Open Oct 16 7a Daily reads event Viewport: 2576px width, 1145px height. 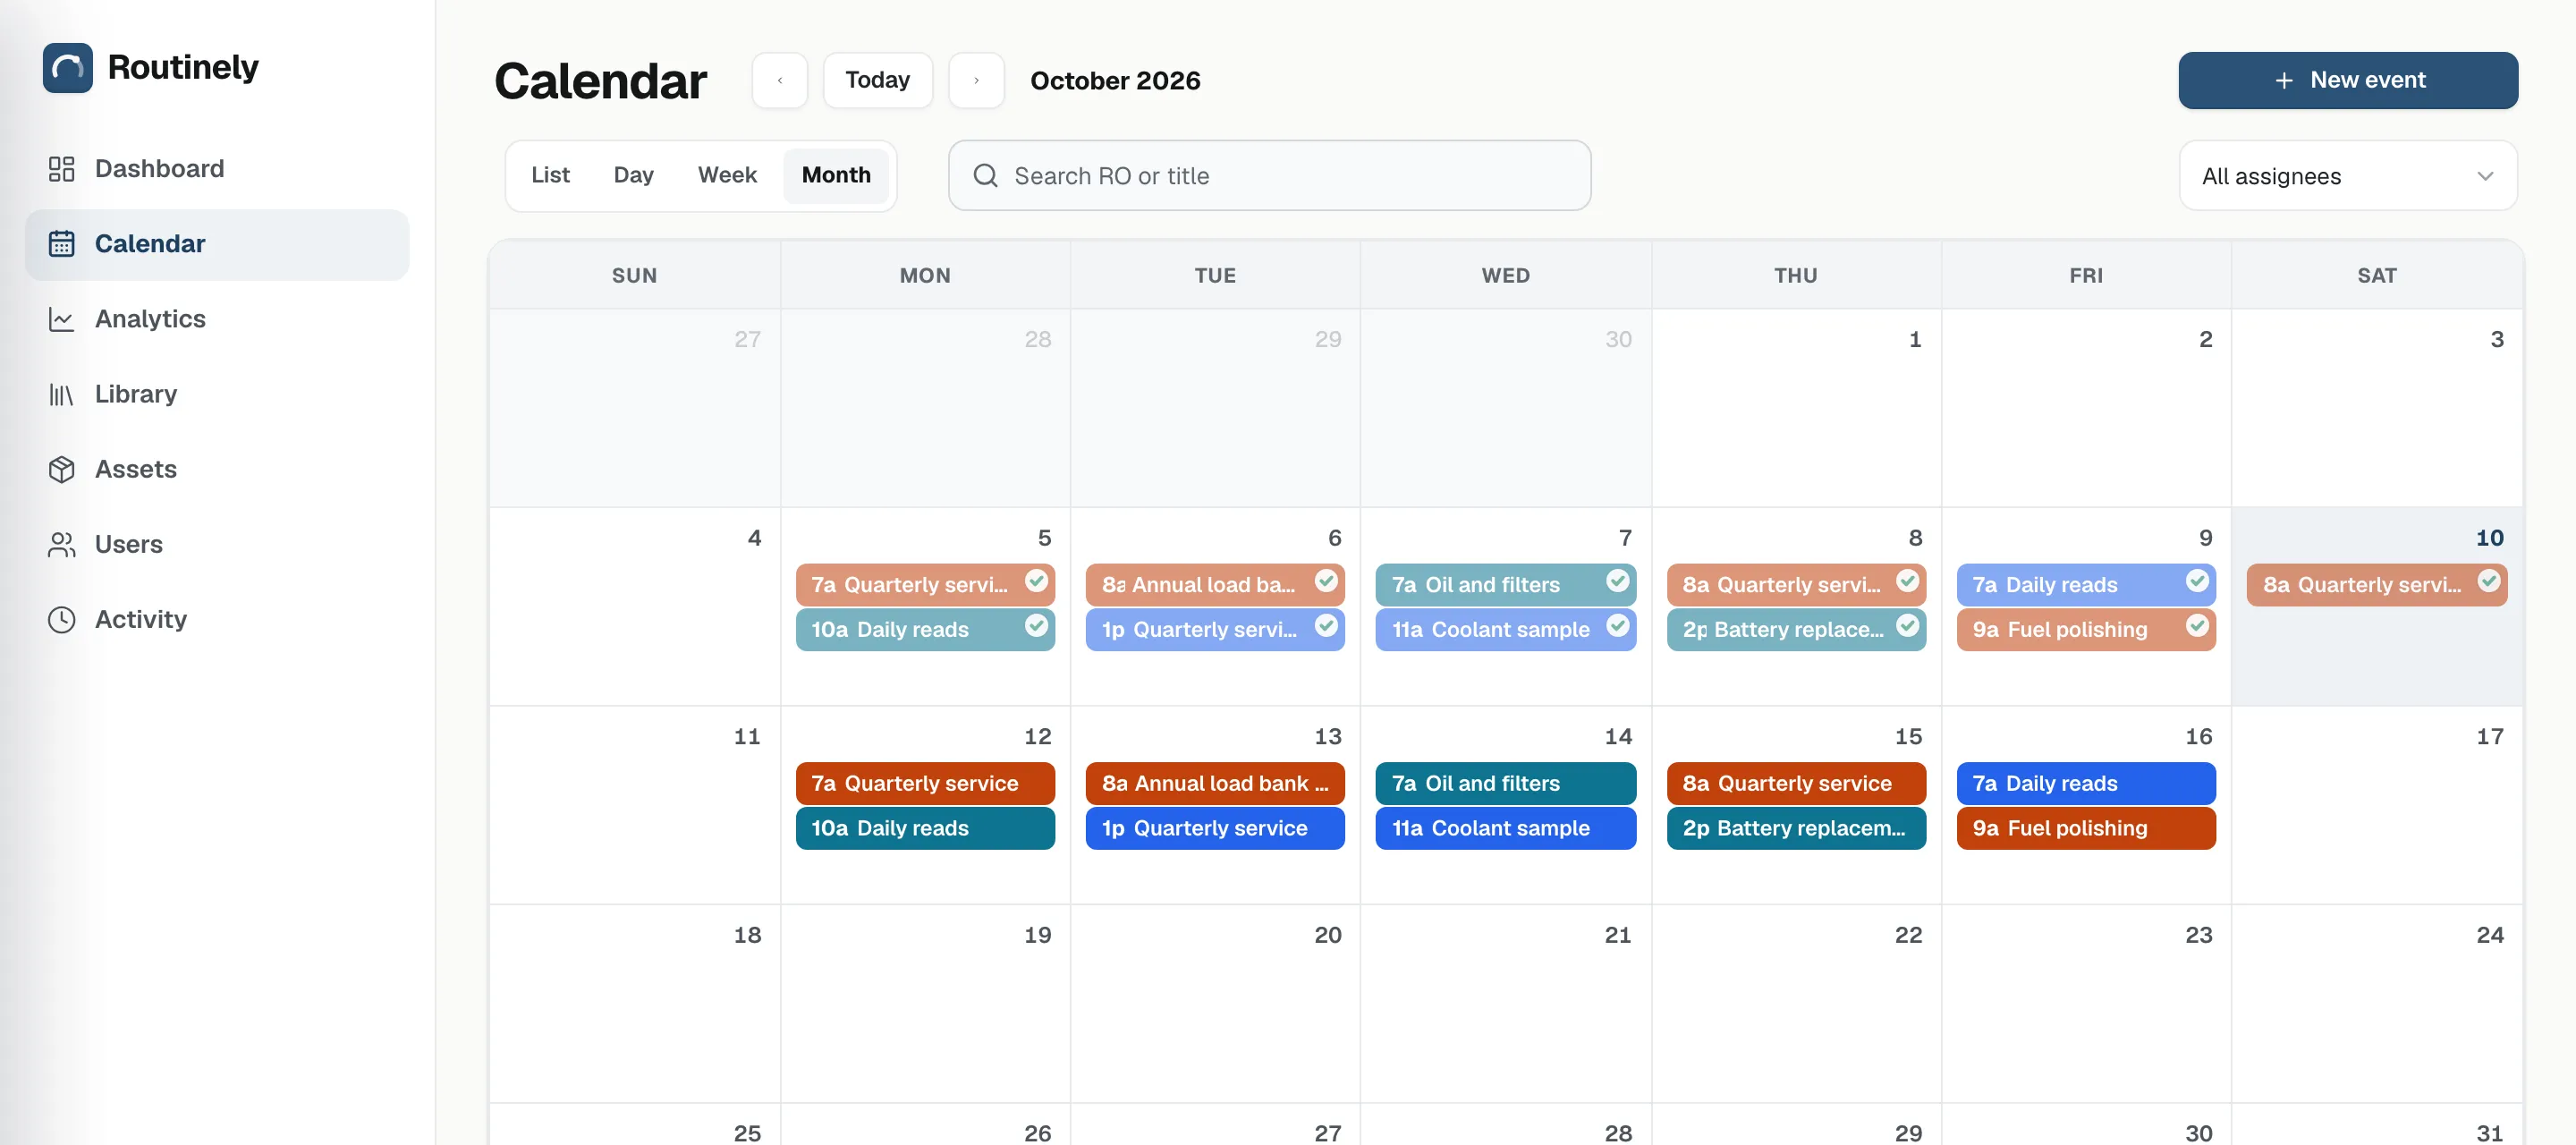2086,783
